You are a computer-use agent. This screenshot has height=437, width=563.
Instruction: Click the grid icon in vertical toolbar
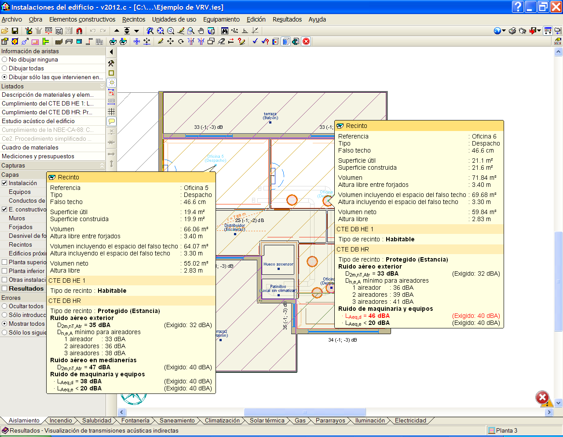tap(111, 112)
